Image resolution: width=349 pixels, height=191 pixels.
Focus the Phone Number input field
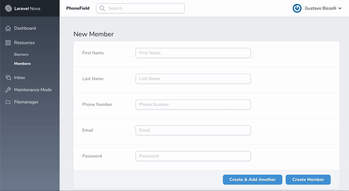[x=193, y=105]
